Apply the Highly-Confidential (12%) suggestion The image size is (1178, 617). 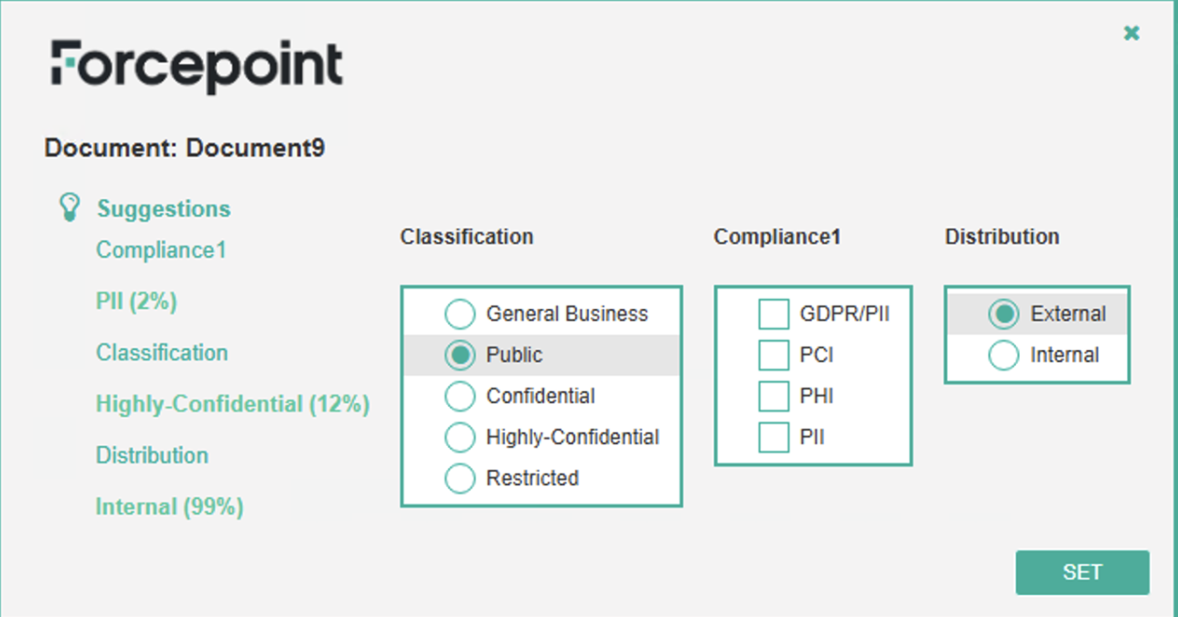[232, 404]
